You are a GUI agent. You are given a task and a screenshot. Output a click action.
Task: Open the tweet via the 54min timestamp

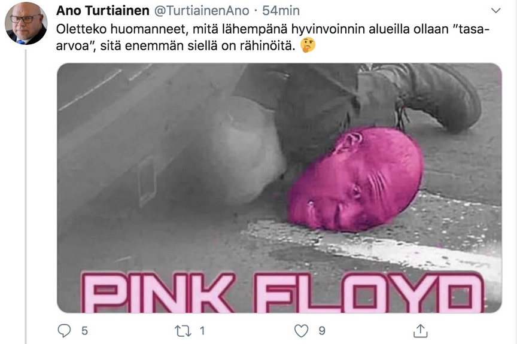click(281, 11)
